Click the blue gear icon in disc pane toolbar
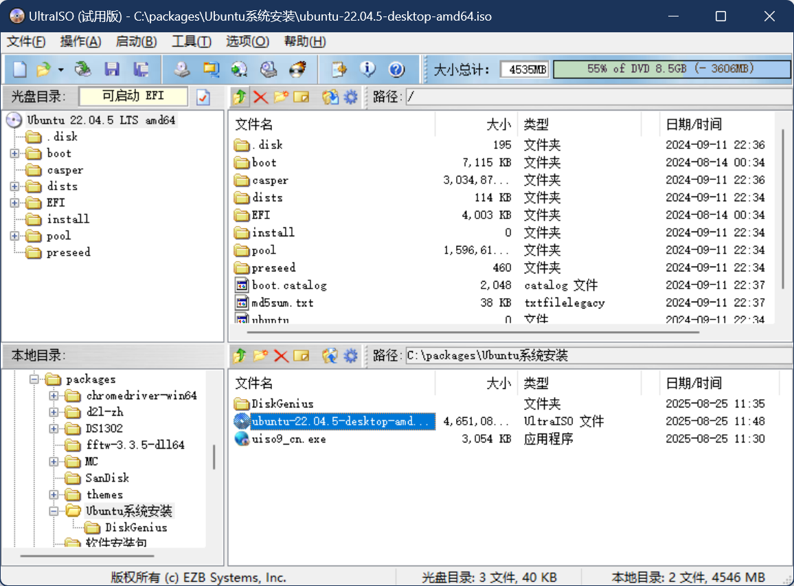 click(x=350, y=96)
